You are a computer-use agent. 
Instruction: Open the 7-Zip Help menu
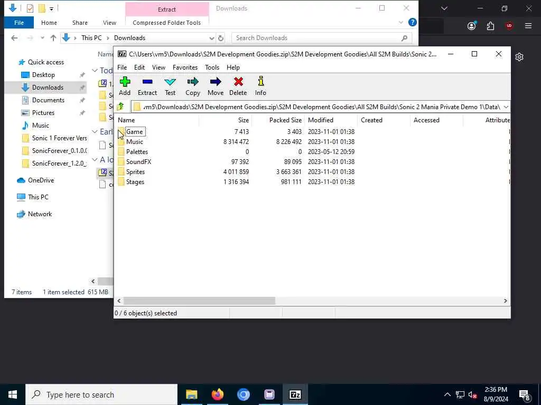[x=233, y=67]
